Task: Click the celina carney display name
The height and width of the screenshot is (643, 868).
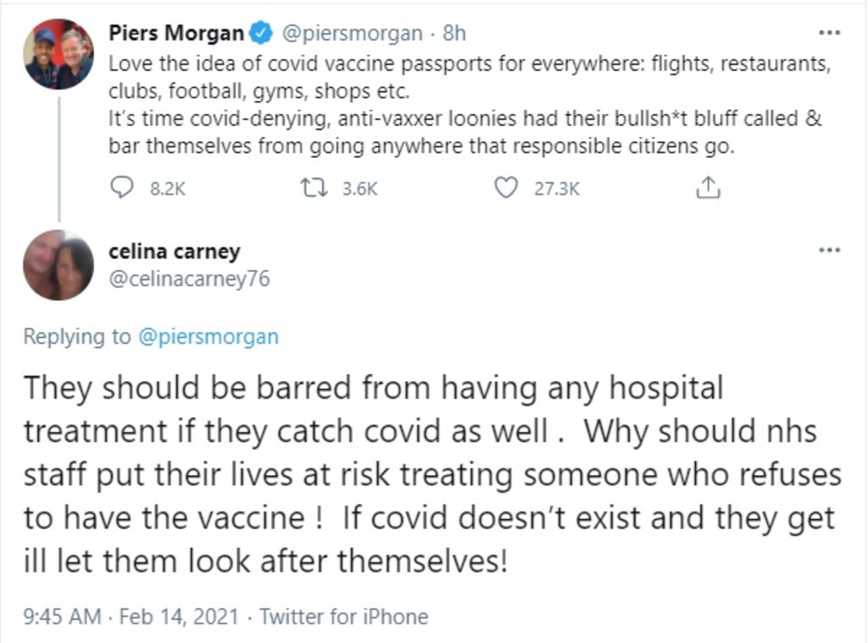Action: (x=175, y=251)
